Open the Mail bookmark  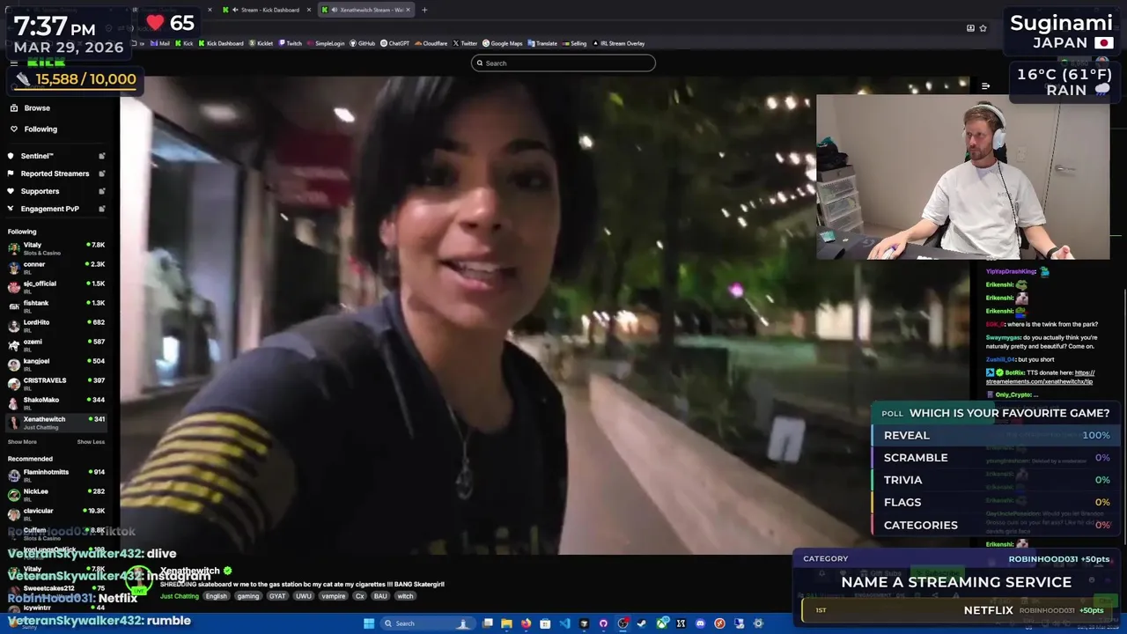pos(160,43)
